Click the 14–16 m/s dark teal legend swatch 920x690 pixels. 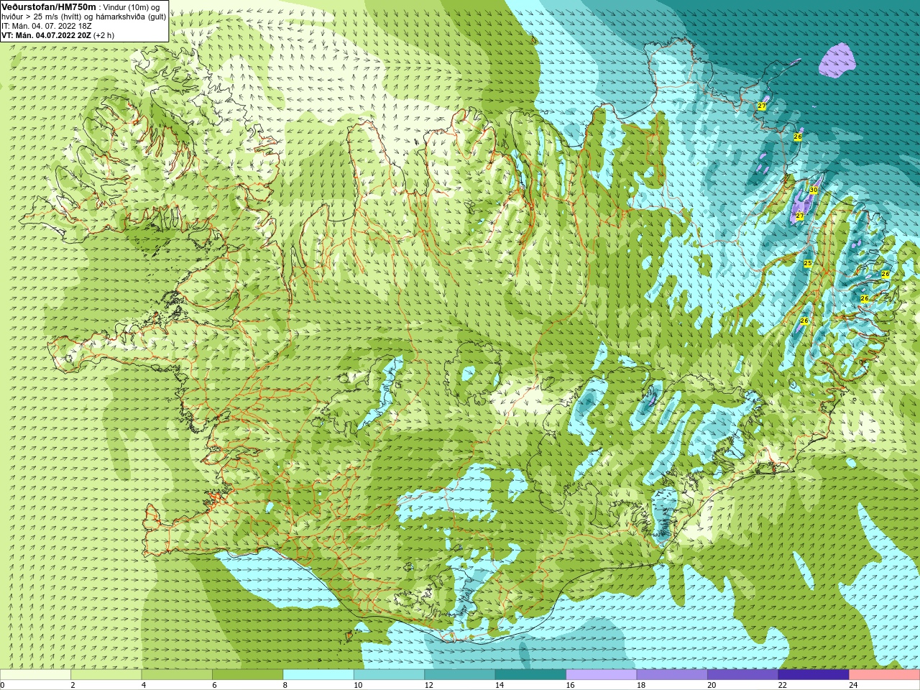click(x=531, y=675)
